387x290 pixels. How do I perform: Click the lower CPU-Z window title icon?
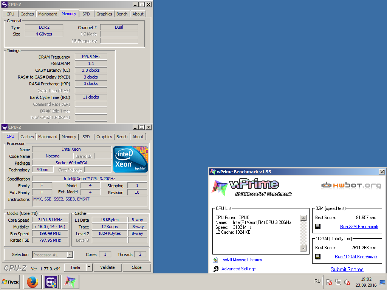pos(5,127)
